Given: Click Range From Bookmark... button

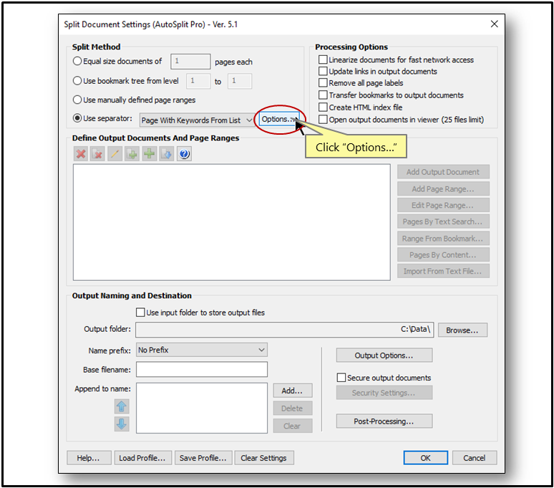Looking at the screenshot, I should pyautogui.click(x=443, y=239).
